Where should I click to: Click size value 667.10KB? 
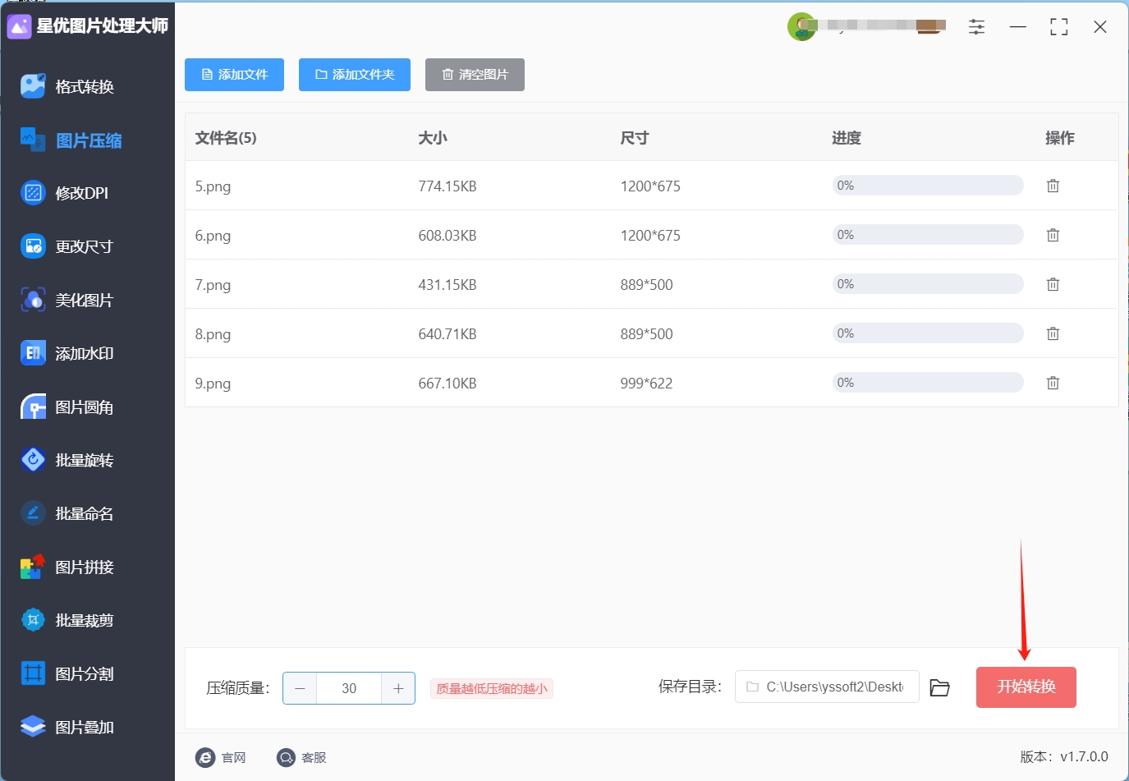(x=447, y=384)
